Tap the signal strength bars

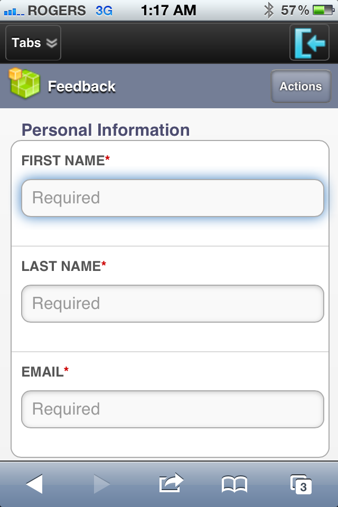pyautogui.click(x=14, y=12)
